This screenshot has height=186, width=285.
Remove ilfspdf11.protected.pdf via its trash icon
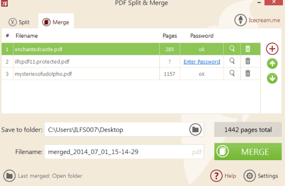point(248,61)
